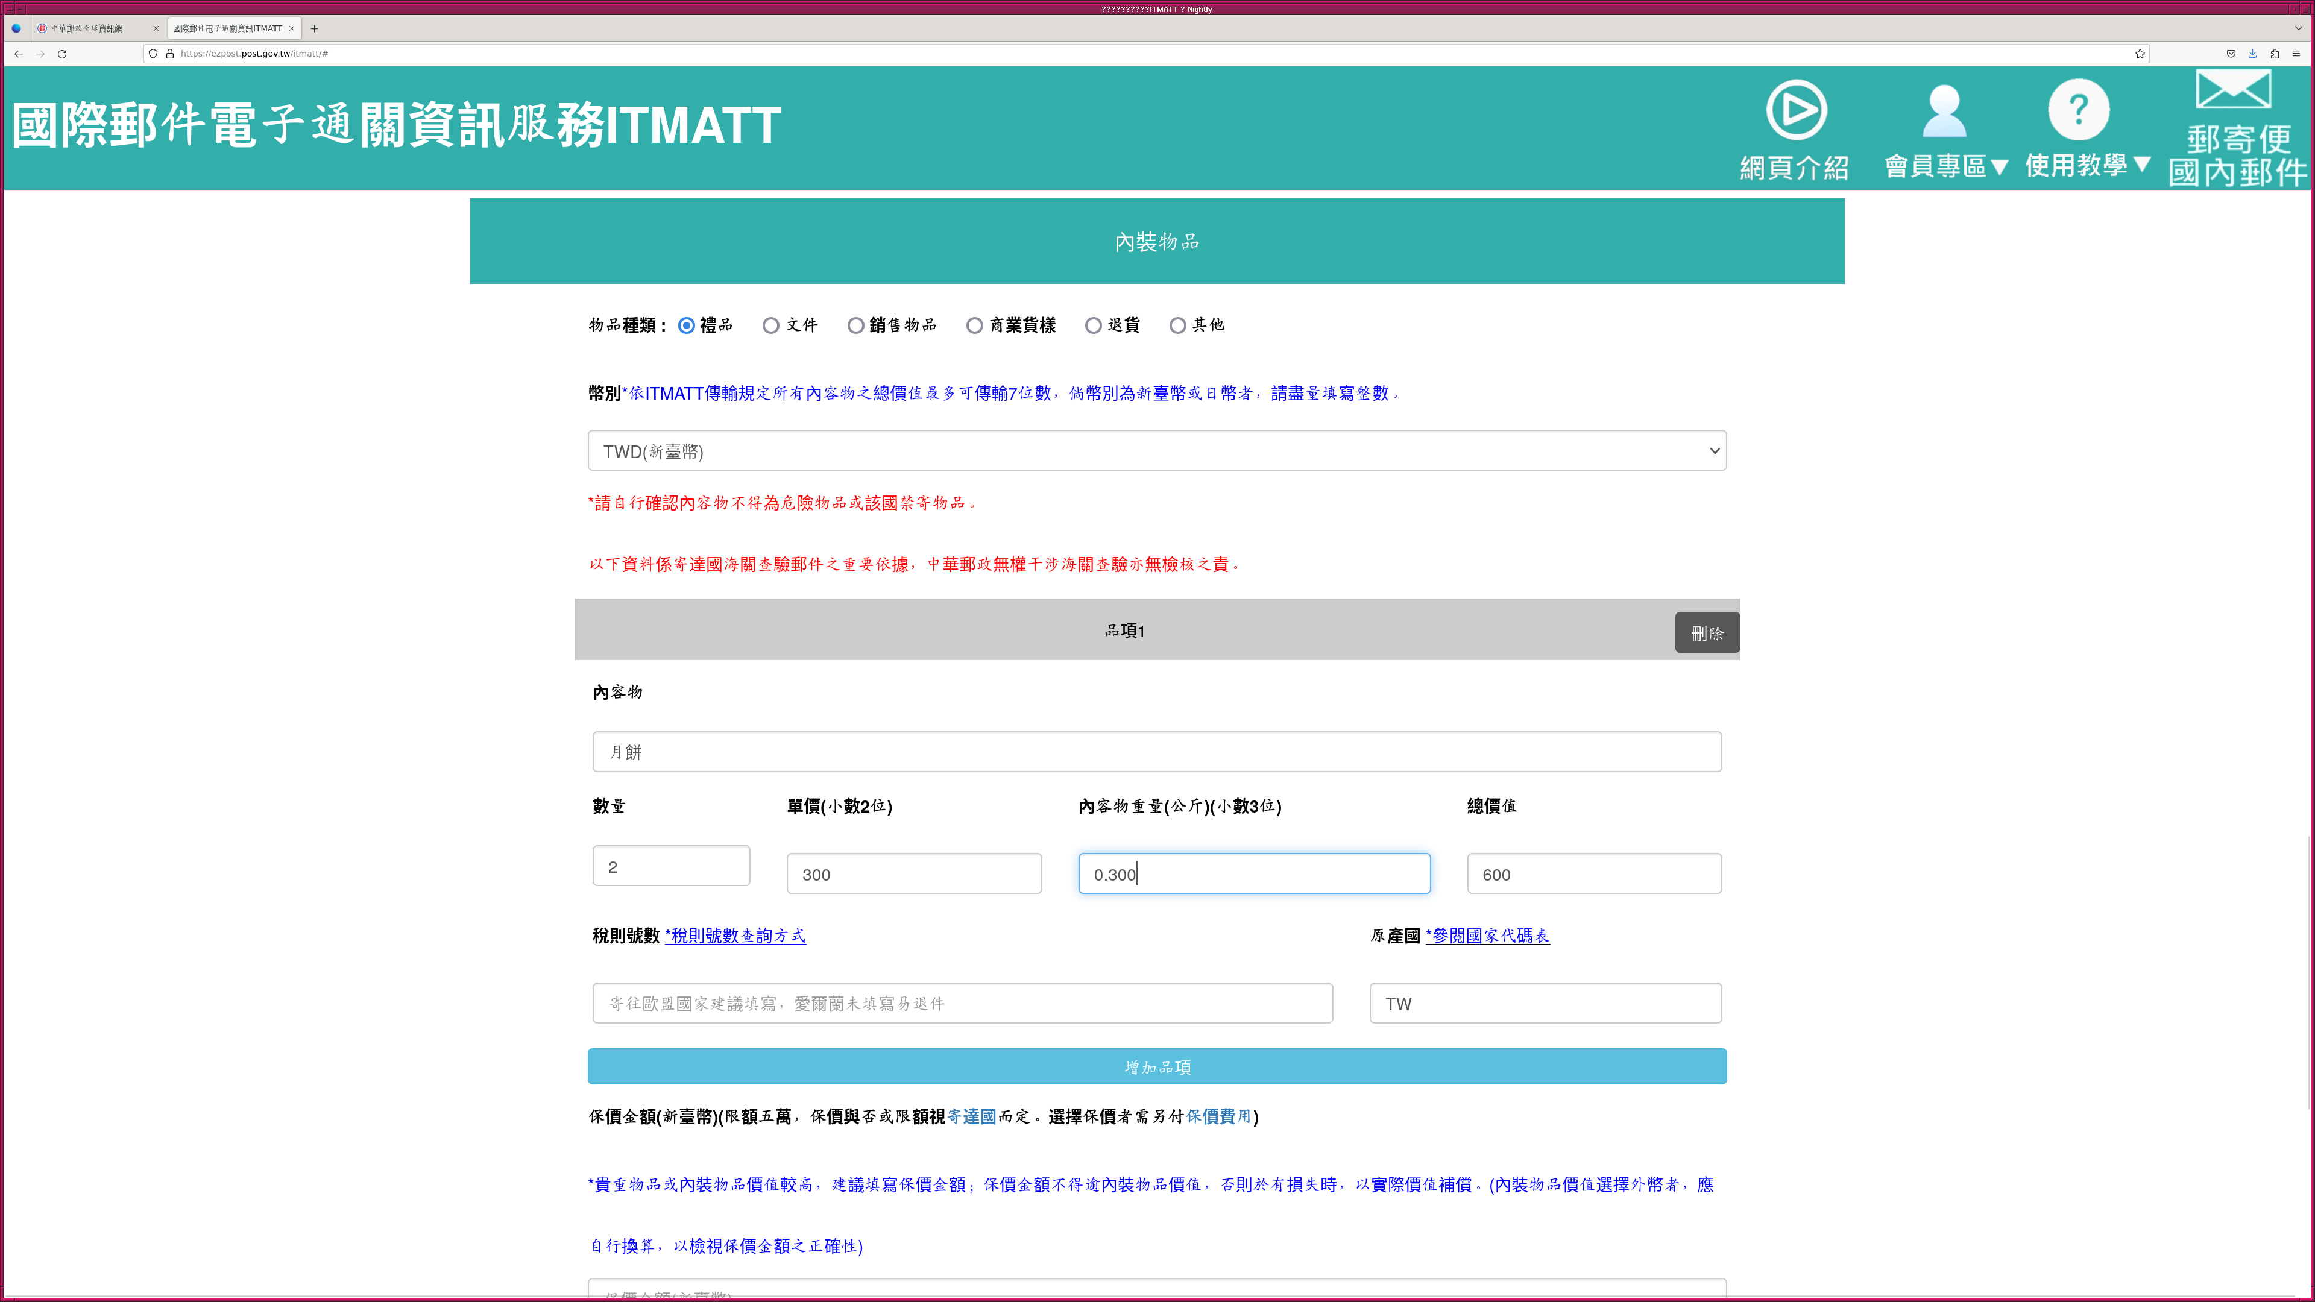
Task: Click the 郵寄便 envelope icon
Action: (x=2232, y=90)
